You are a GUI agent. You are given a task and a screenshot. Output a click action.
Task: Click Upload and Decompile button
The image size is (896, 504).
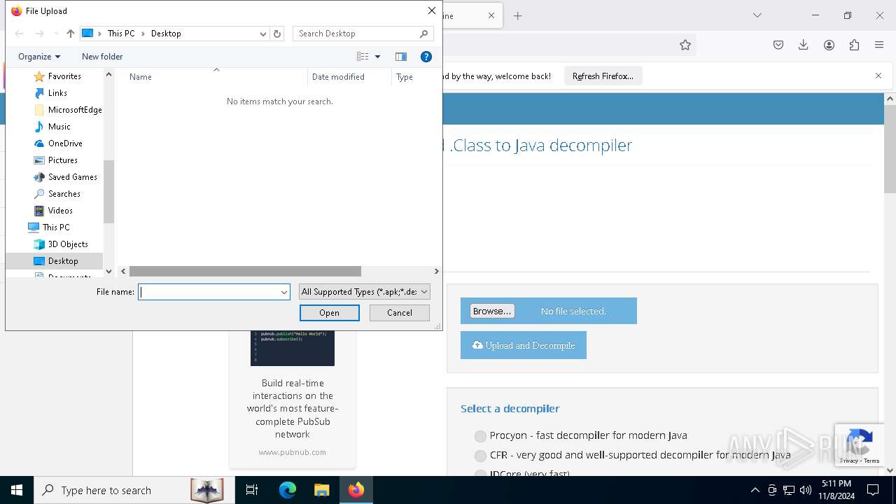tap(524, 345)
